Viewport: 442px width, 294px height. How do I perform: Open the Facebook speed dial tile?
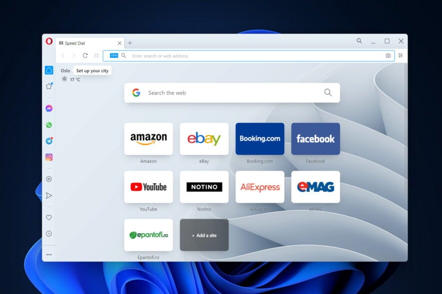[316, 139]
